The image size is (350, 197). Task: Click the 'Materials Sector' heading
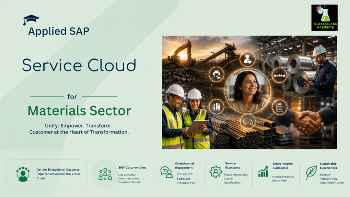(80, 111)
